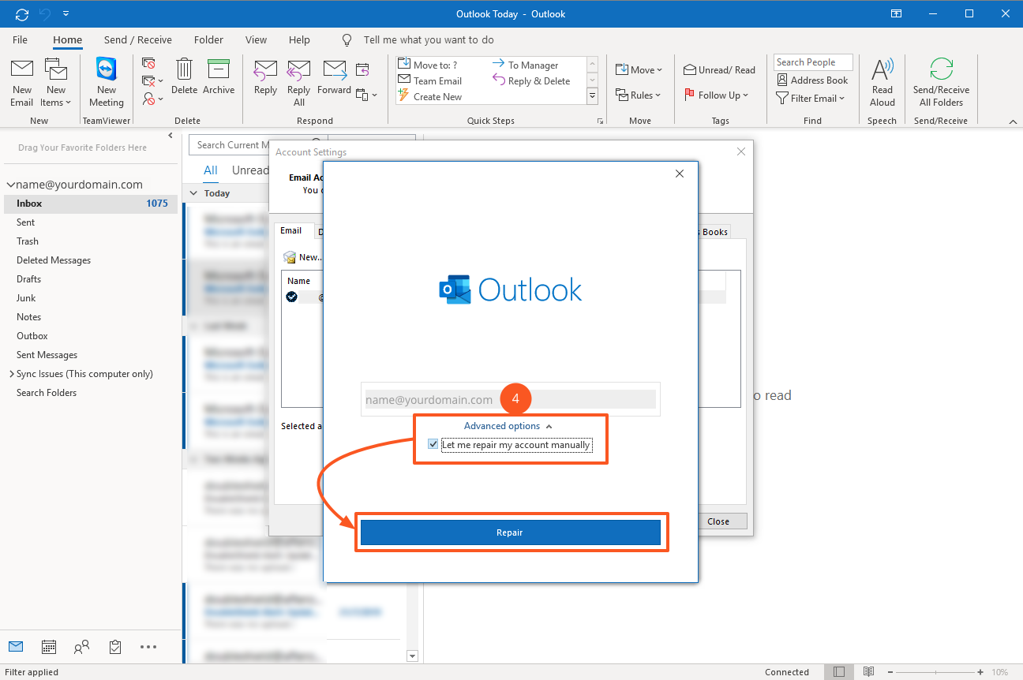The height and width of the screenshot is (680, 1023).
Task: Uncheck Let me repair my account manually
Action: [x=433, y=445]
